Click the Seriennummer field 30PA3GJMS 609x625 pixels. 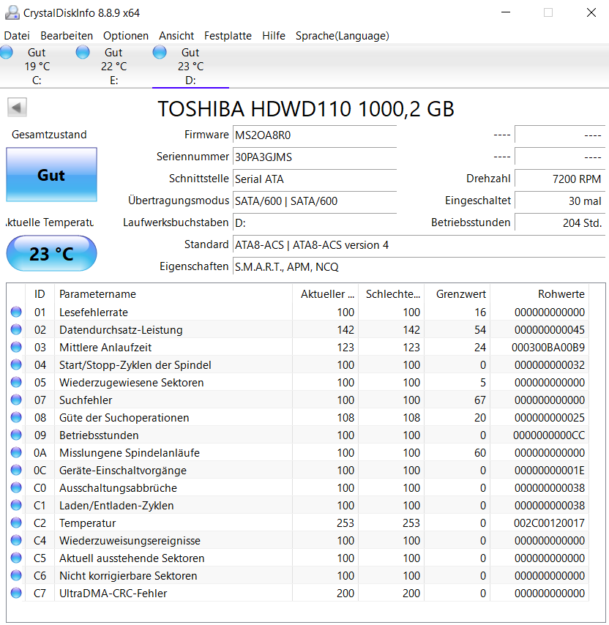(315, 157)
